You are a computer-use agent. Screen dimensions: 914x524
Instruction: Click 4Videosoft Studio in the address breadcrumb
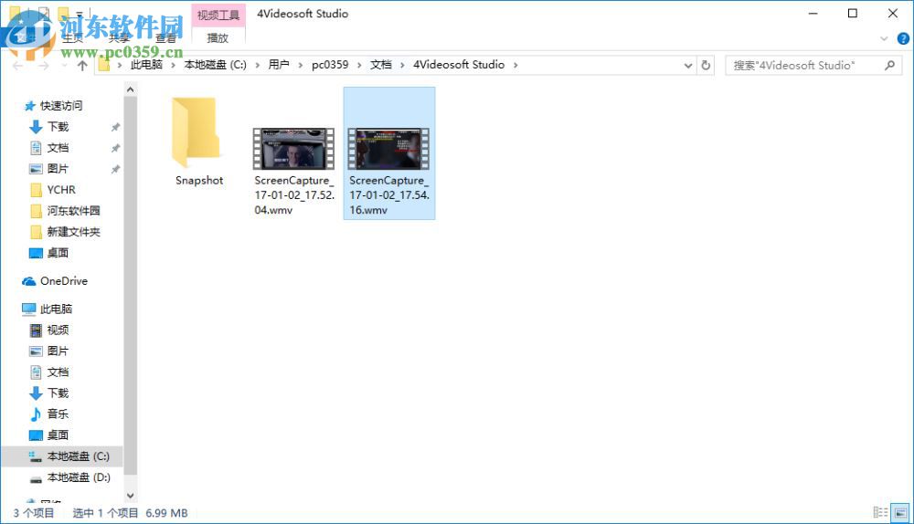(x=459, y=65)
